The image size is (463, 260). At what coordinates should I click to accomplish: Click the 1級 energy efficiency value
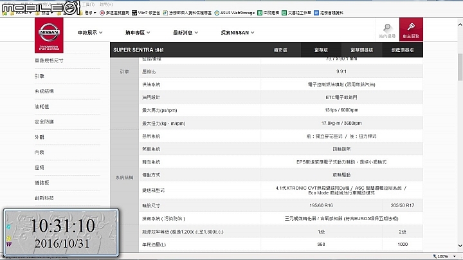point(321,232)
